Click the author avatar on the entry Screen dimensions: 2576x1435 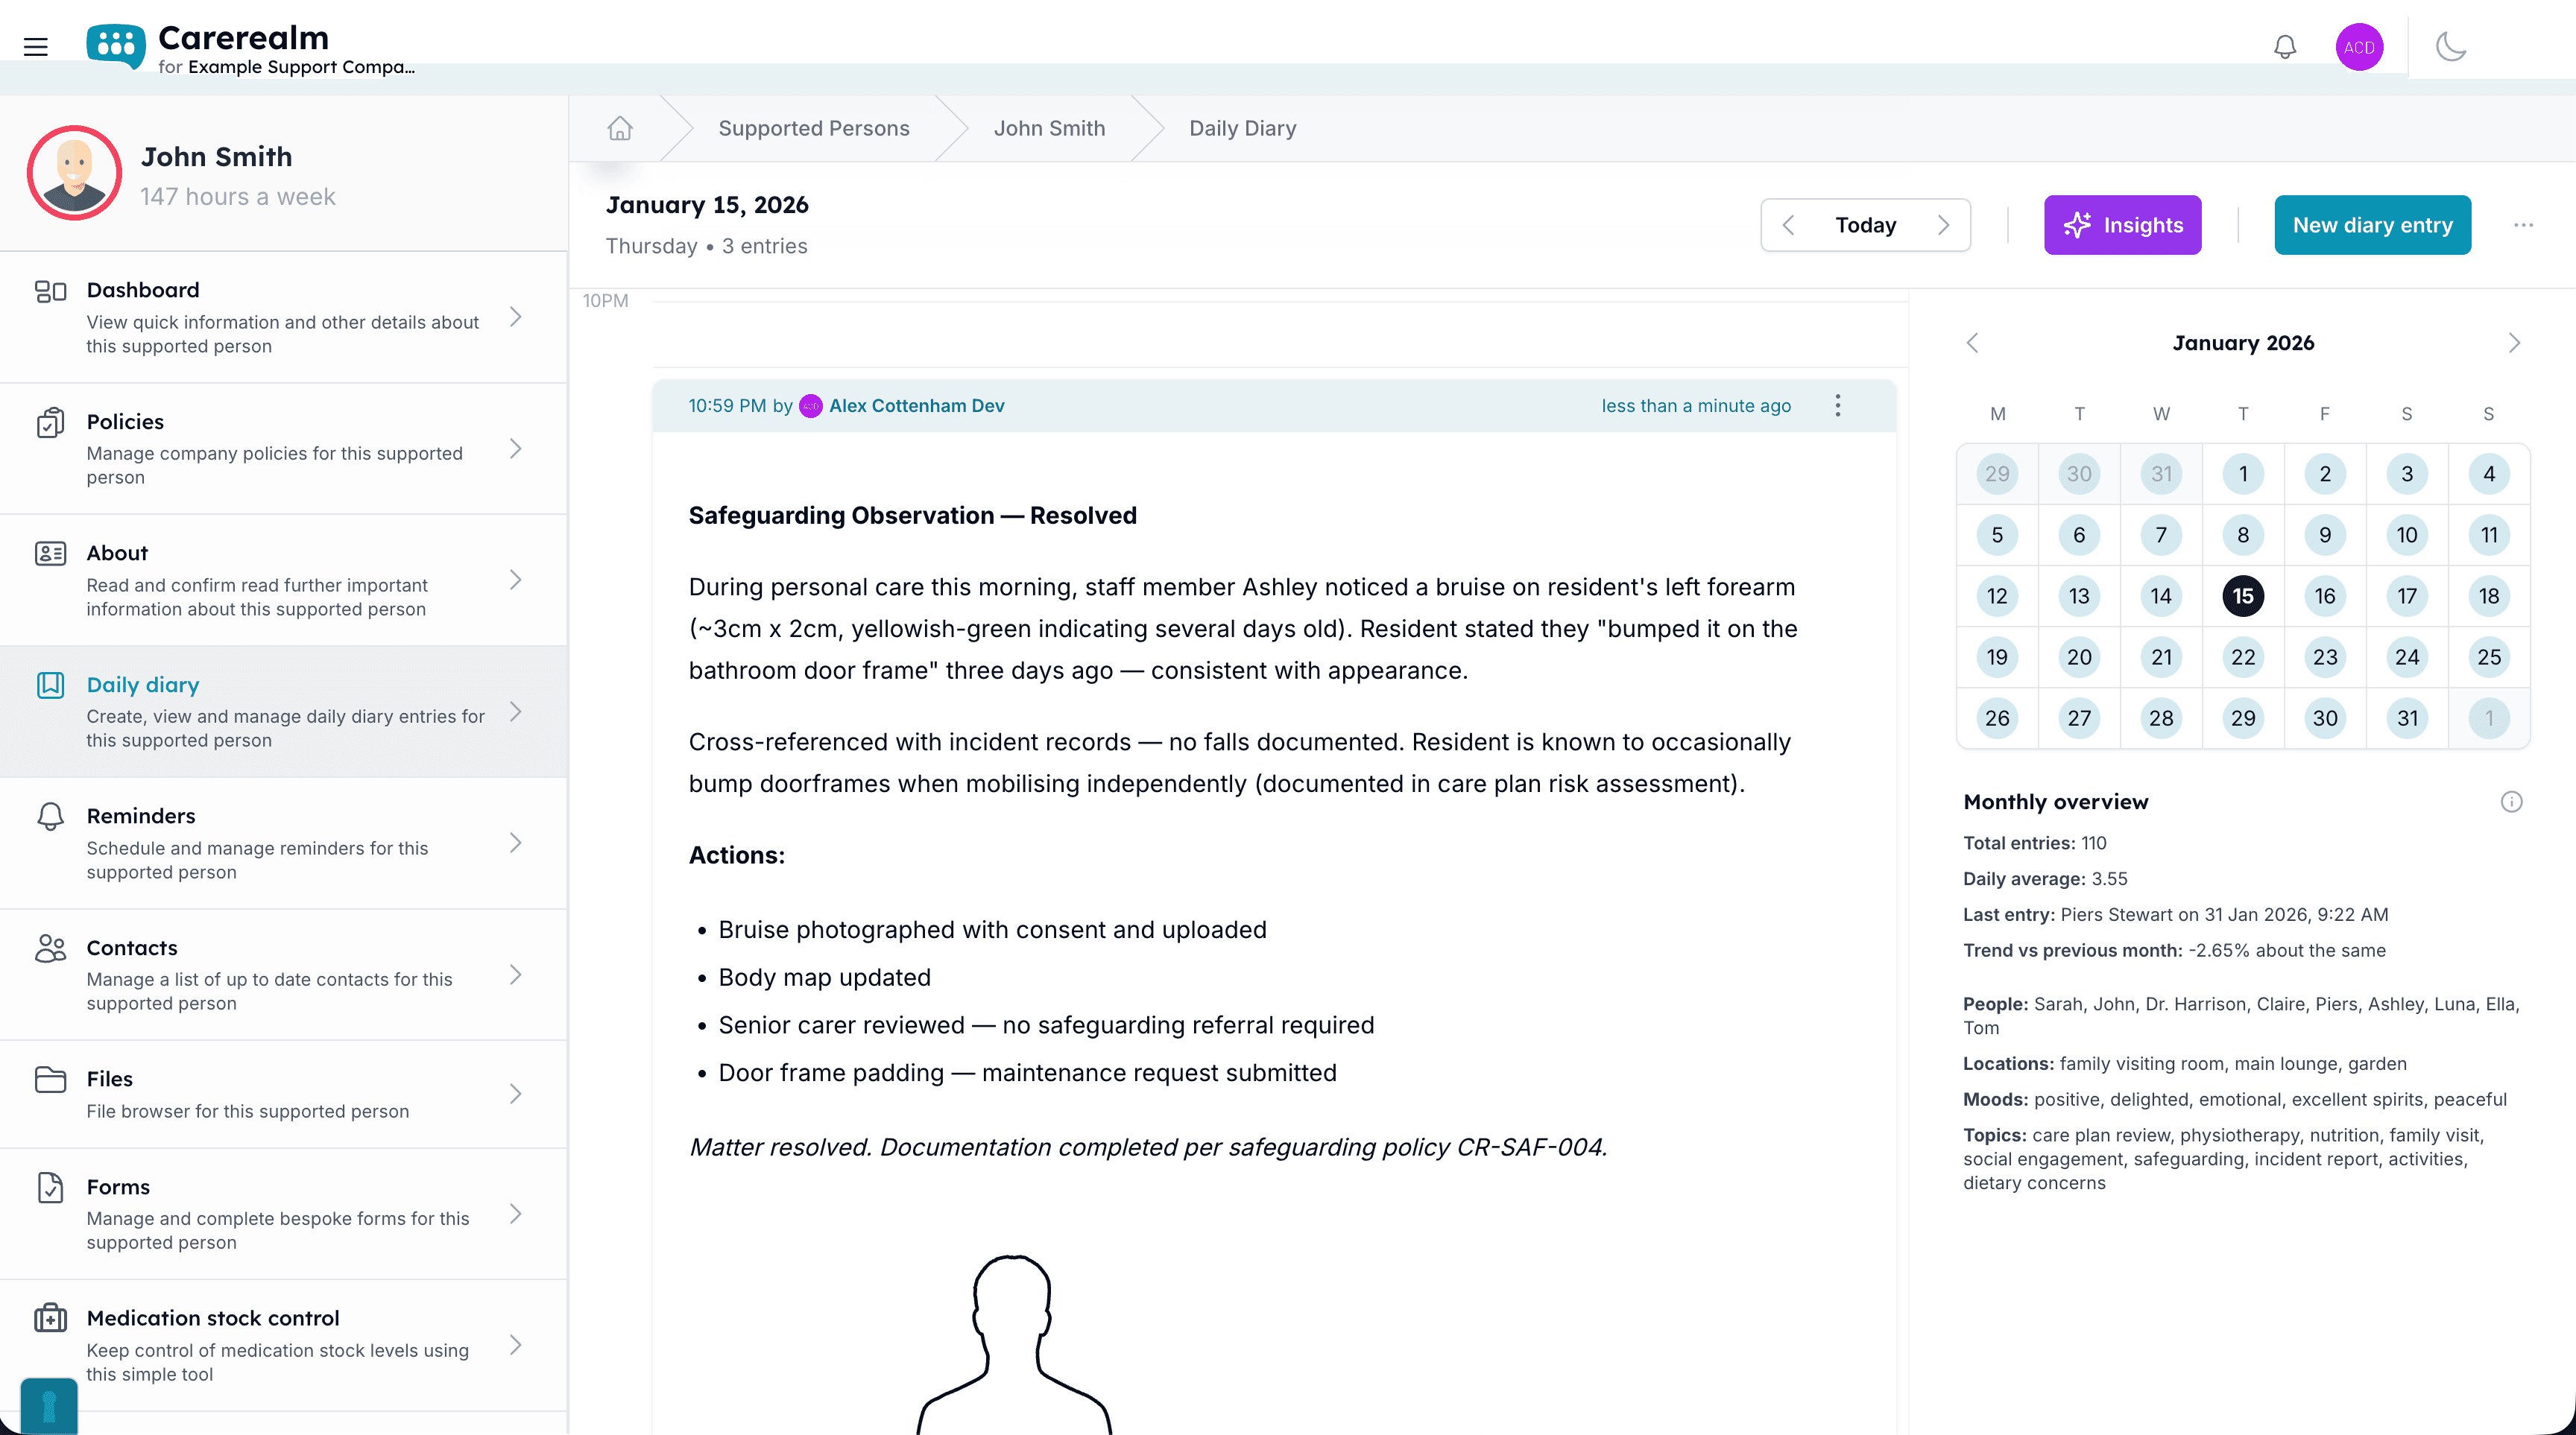coord(811,406)
